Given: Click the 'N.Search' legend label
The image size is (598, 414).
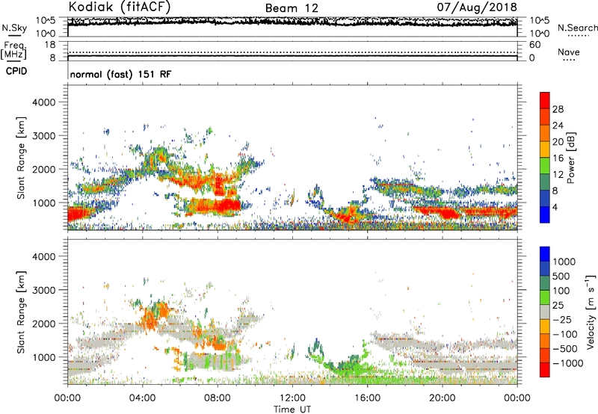Looking at the screenshot, I should point(577,28).
